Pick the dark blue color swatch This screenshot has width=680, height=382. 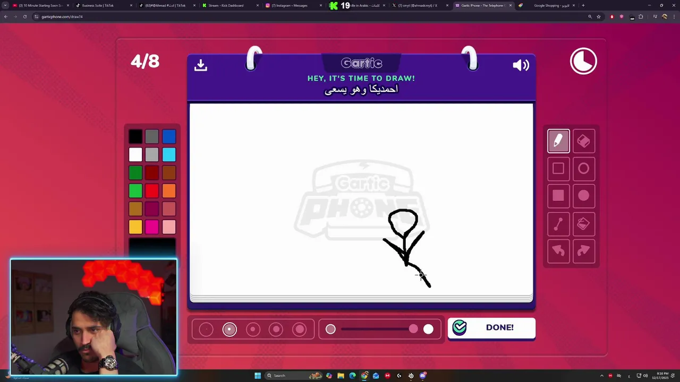169,137
